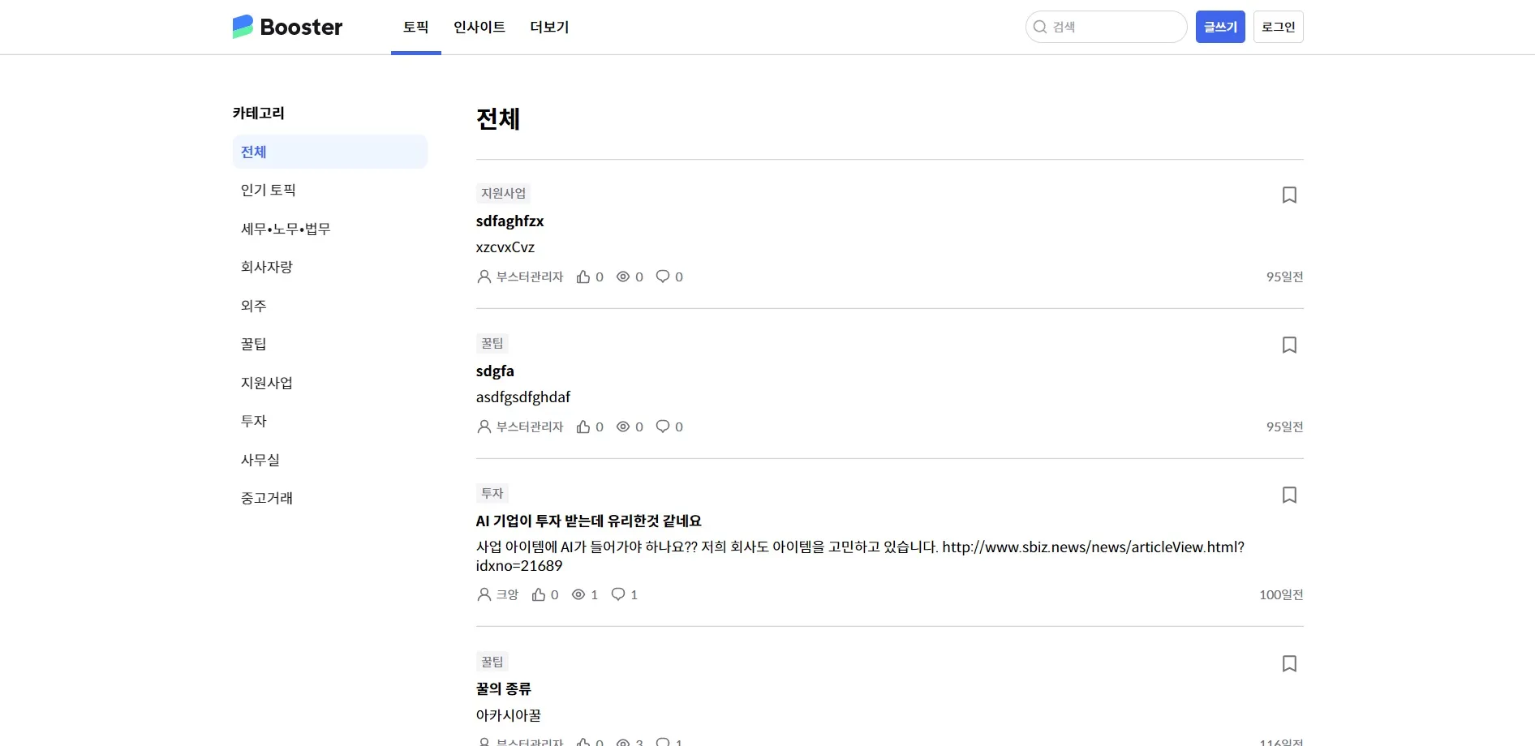Open the 토픽 tab
The width and height of the screenshot is (1535, 746).
click(x=416, y=27)
